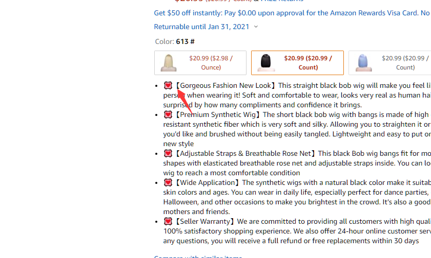Click the heart icon before Adjustable Straps bullet
The height and width of the screenshot is (258, 431).
(168, 153)
